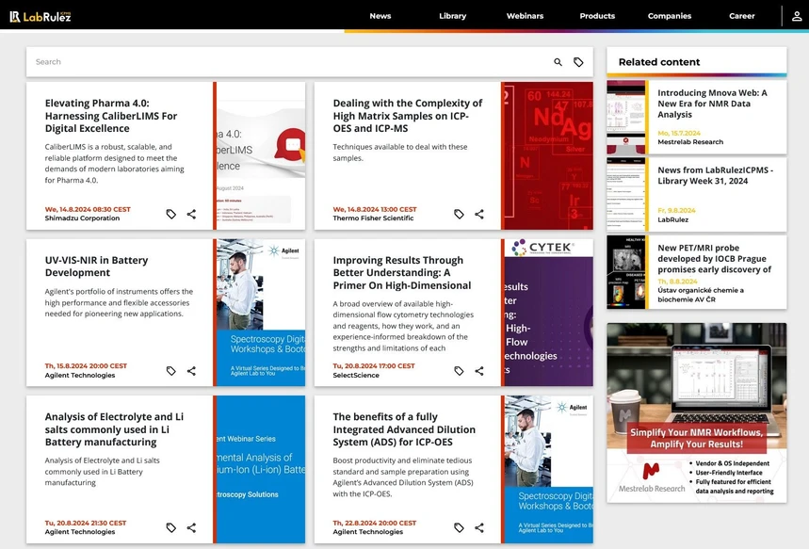Tag icon on Dealing with Complexity card

tap(459, 214)
